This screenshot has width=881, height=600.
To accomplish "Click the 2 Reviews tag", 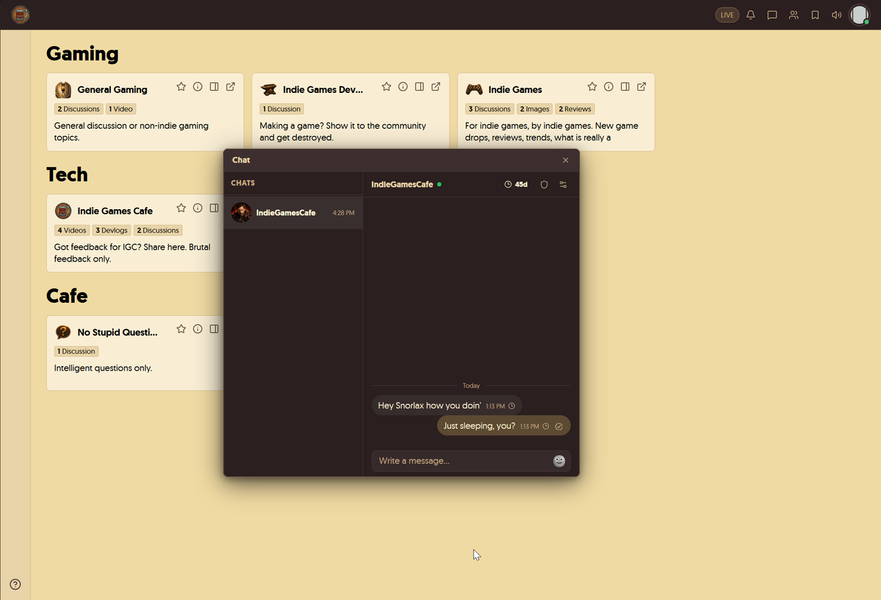I will 575,109.
